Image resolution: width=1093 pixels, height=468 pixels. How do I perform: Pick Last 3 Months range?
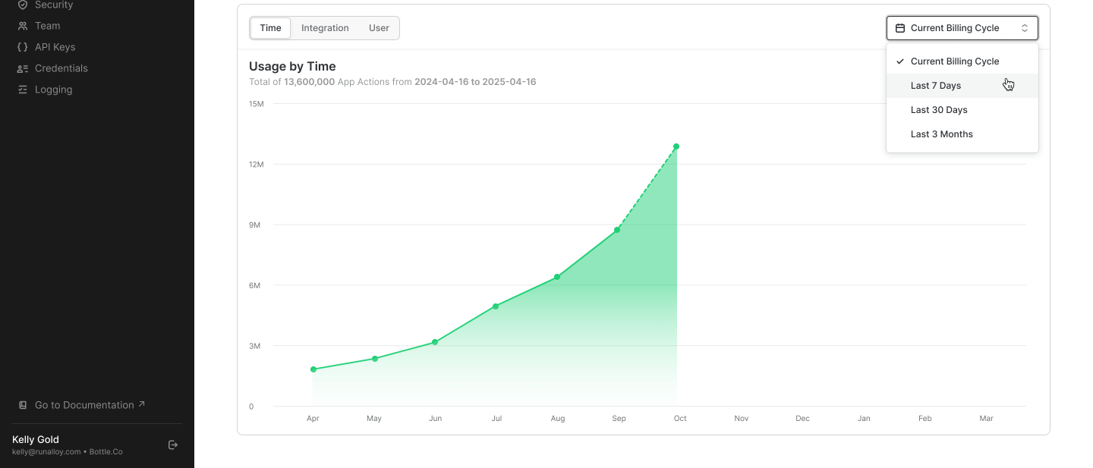(x=941, y=134)
